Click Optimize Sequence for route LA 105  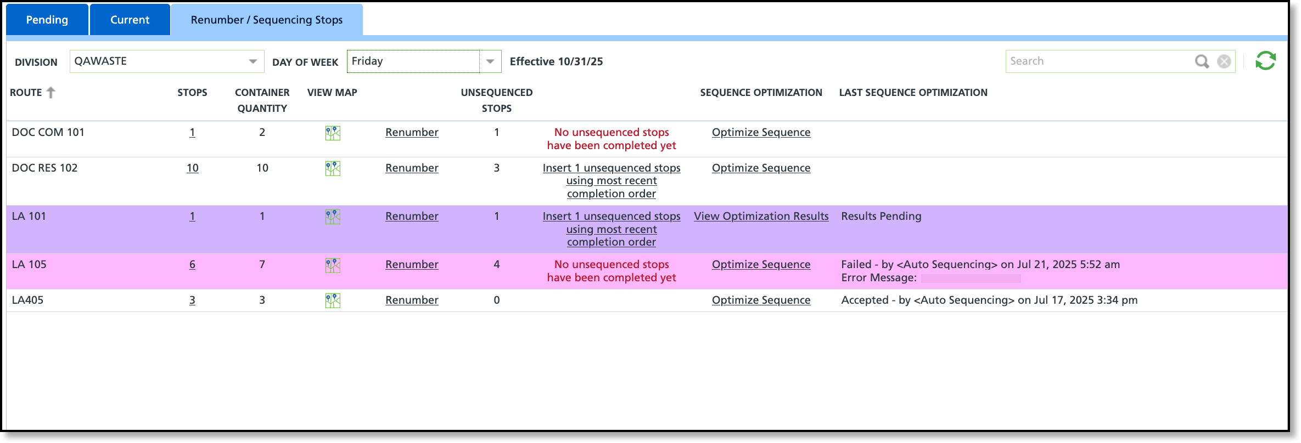761,265
